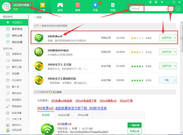Open the 聊天工具 category

coord(14,67)
